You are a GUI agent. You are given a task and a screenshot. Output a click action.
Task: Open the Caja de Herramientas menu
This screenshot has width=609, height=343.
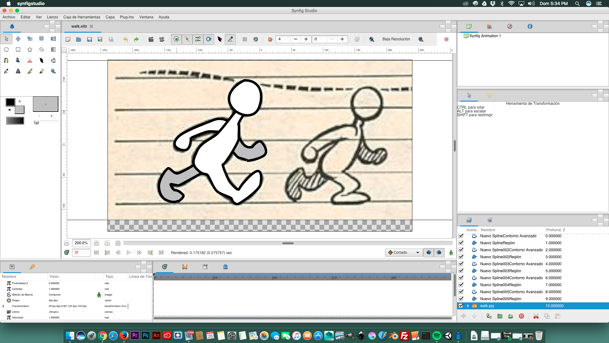(82, 17)
